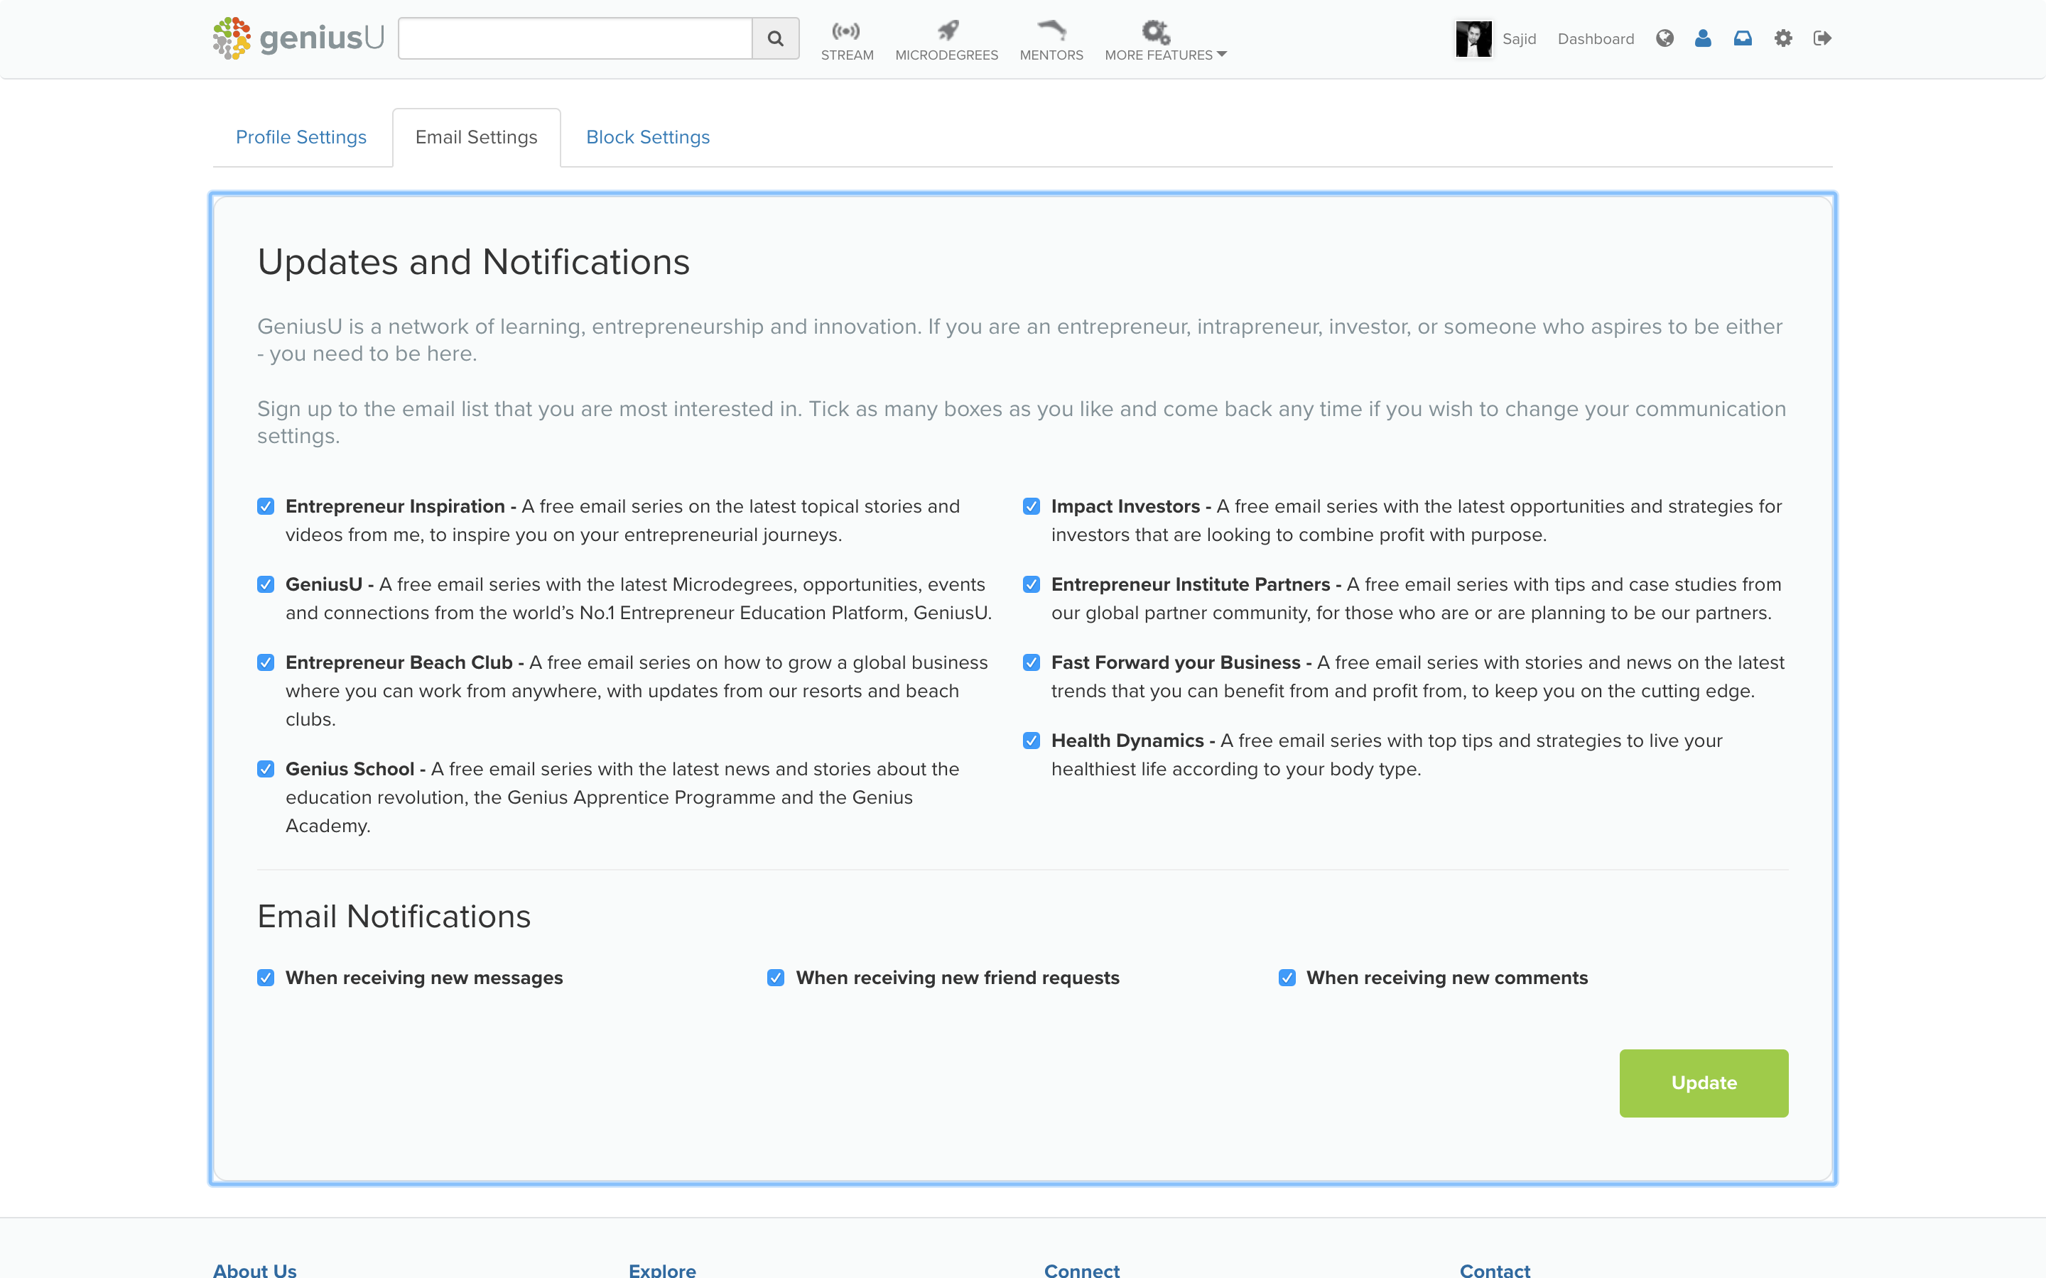Click the Connect footer heading
Viewport: 2046px width, 1278px height.
(x=1081, y=1269)
